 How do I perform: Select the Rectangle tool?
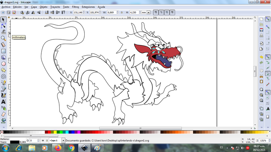pos(3,51)
